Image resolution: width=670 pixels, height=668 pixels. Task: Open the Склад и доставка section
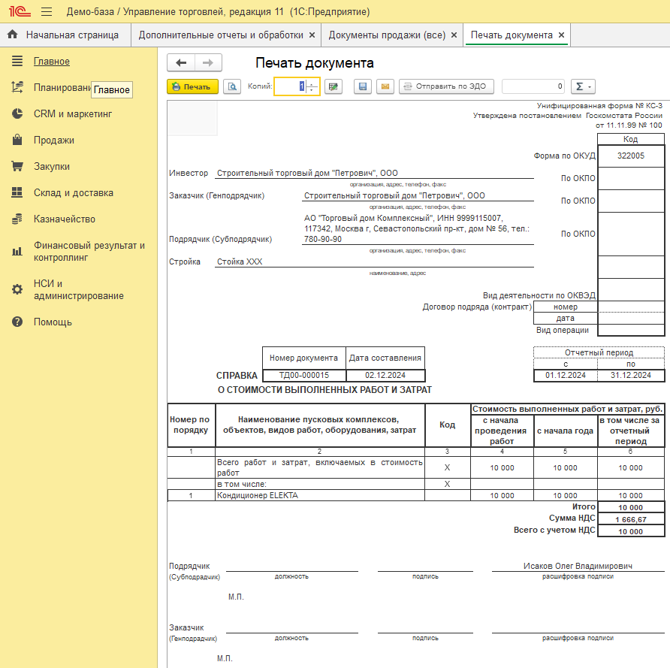click(74, 193)
